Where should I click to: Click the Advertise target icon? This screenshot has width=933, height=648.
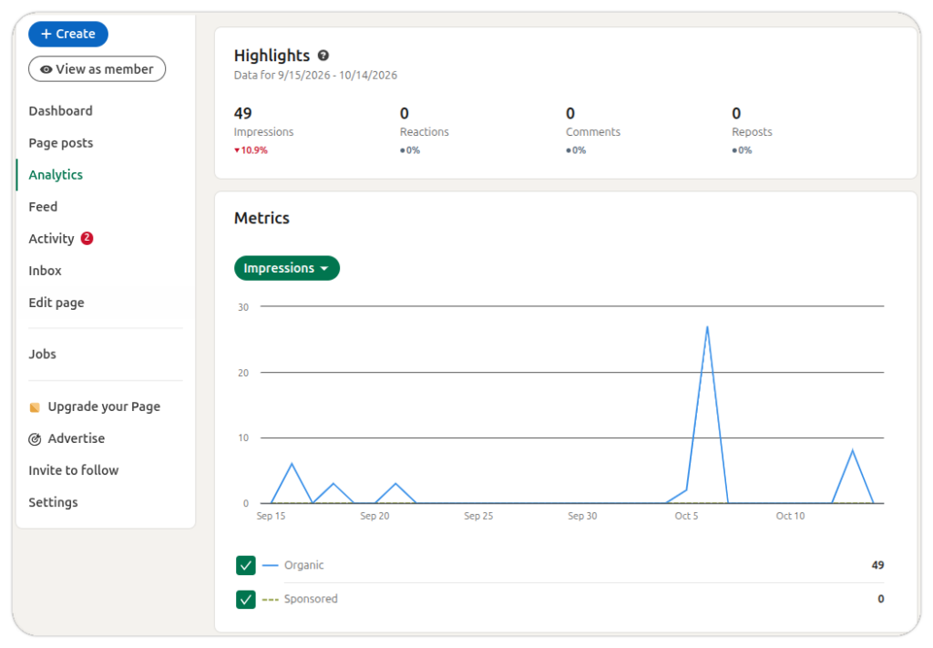pos(35,439)
